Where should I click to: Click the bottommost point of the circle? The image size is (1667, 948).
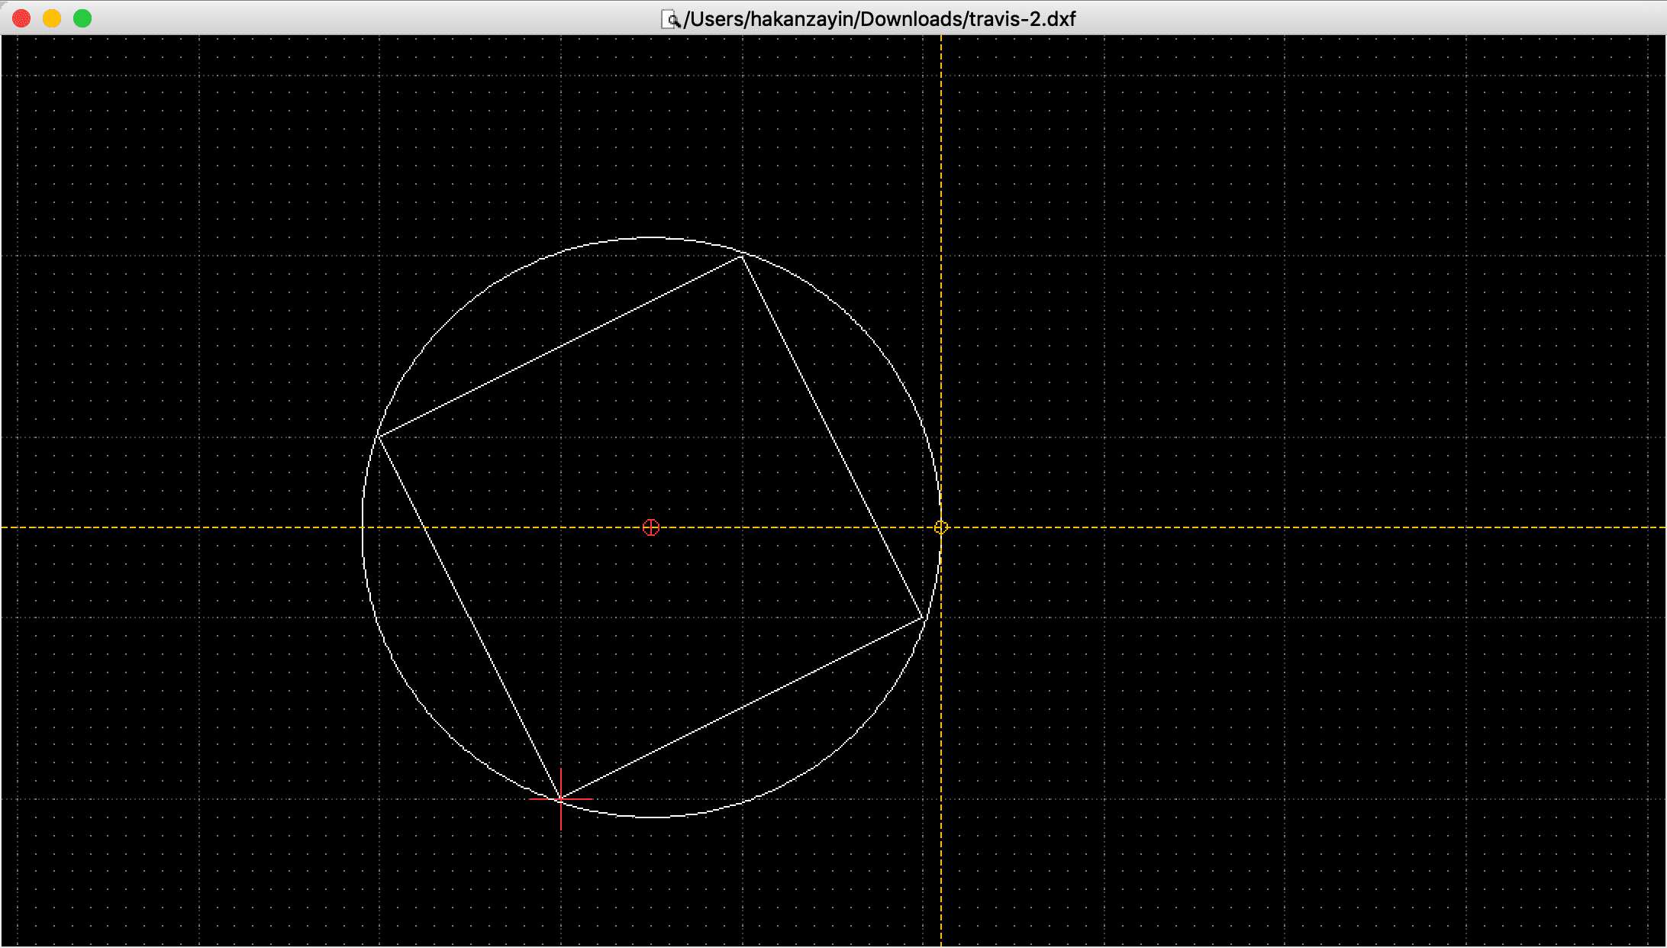[651, 817]
